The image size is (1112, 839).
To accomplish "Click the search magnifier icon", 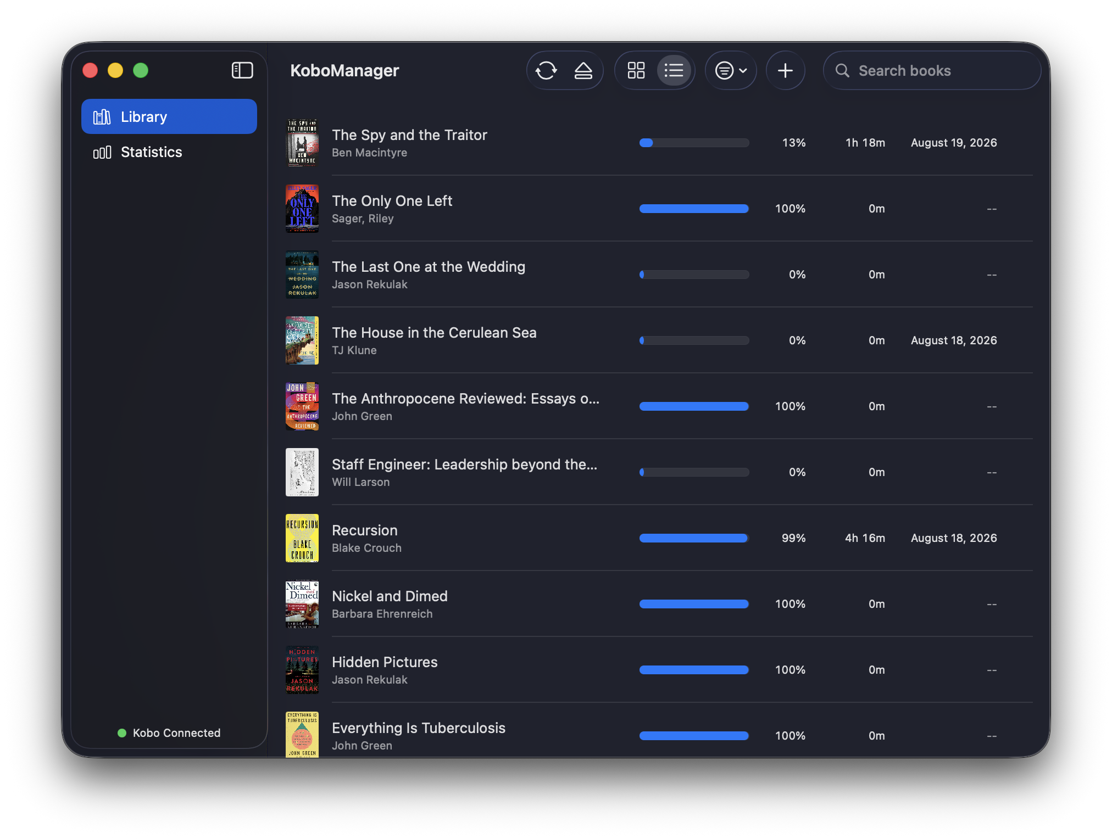I will point(842,70).
